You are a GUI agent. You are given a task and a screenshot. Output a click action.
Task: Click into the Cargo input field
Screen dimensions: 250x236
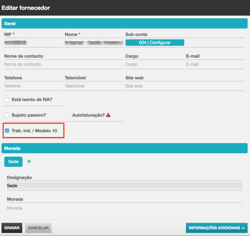(155, 64)
